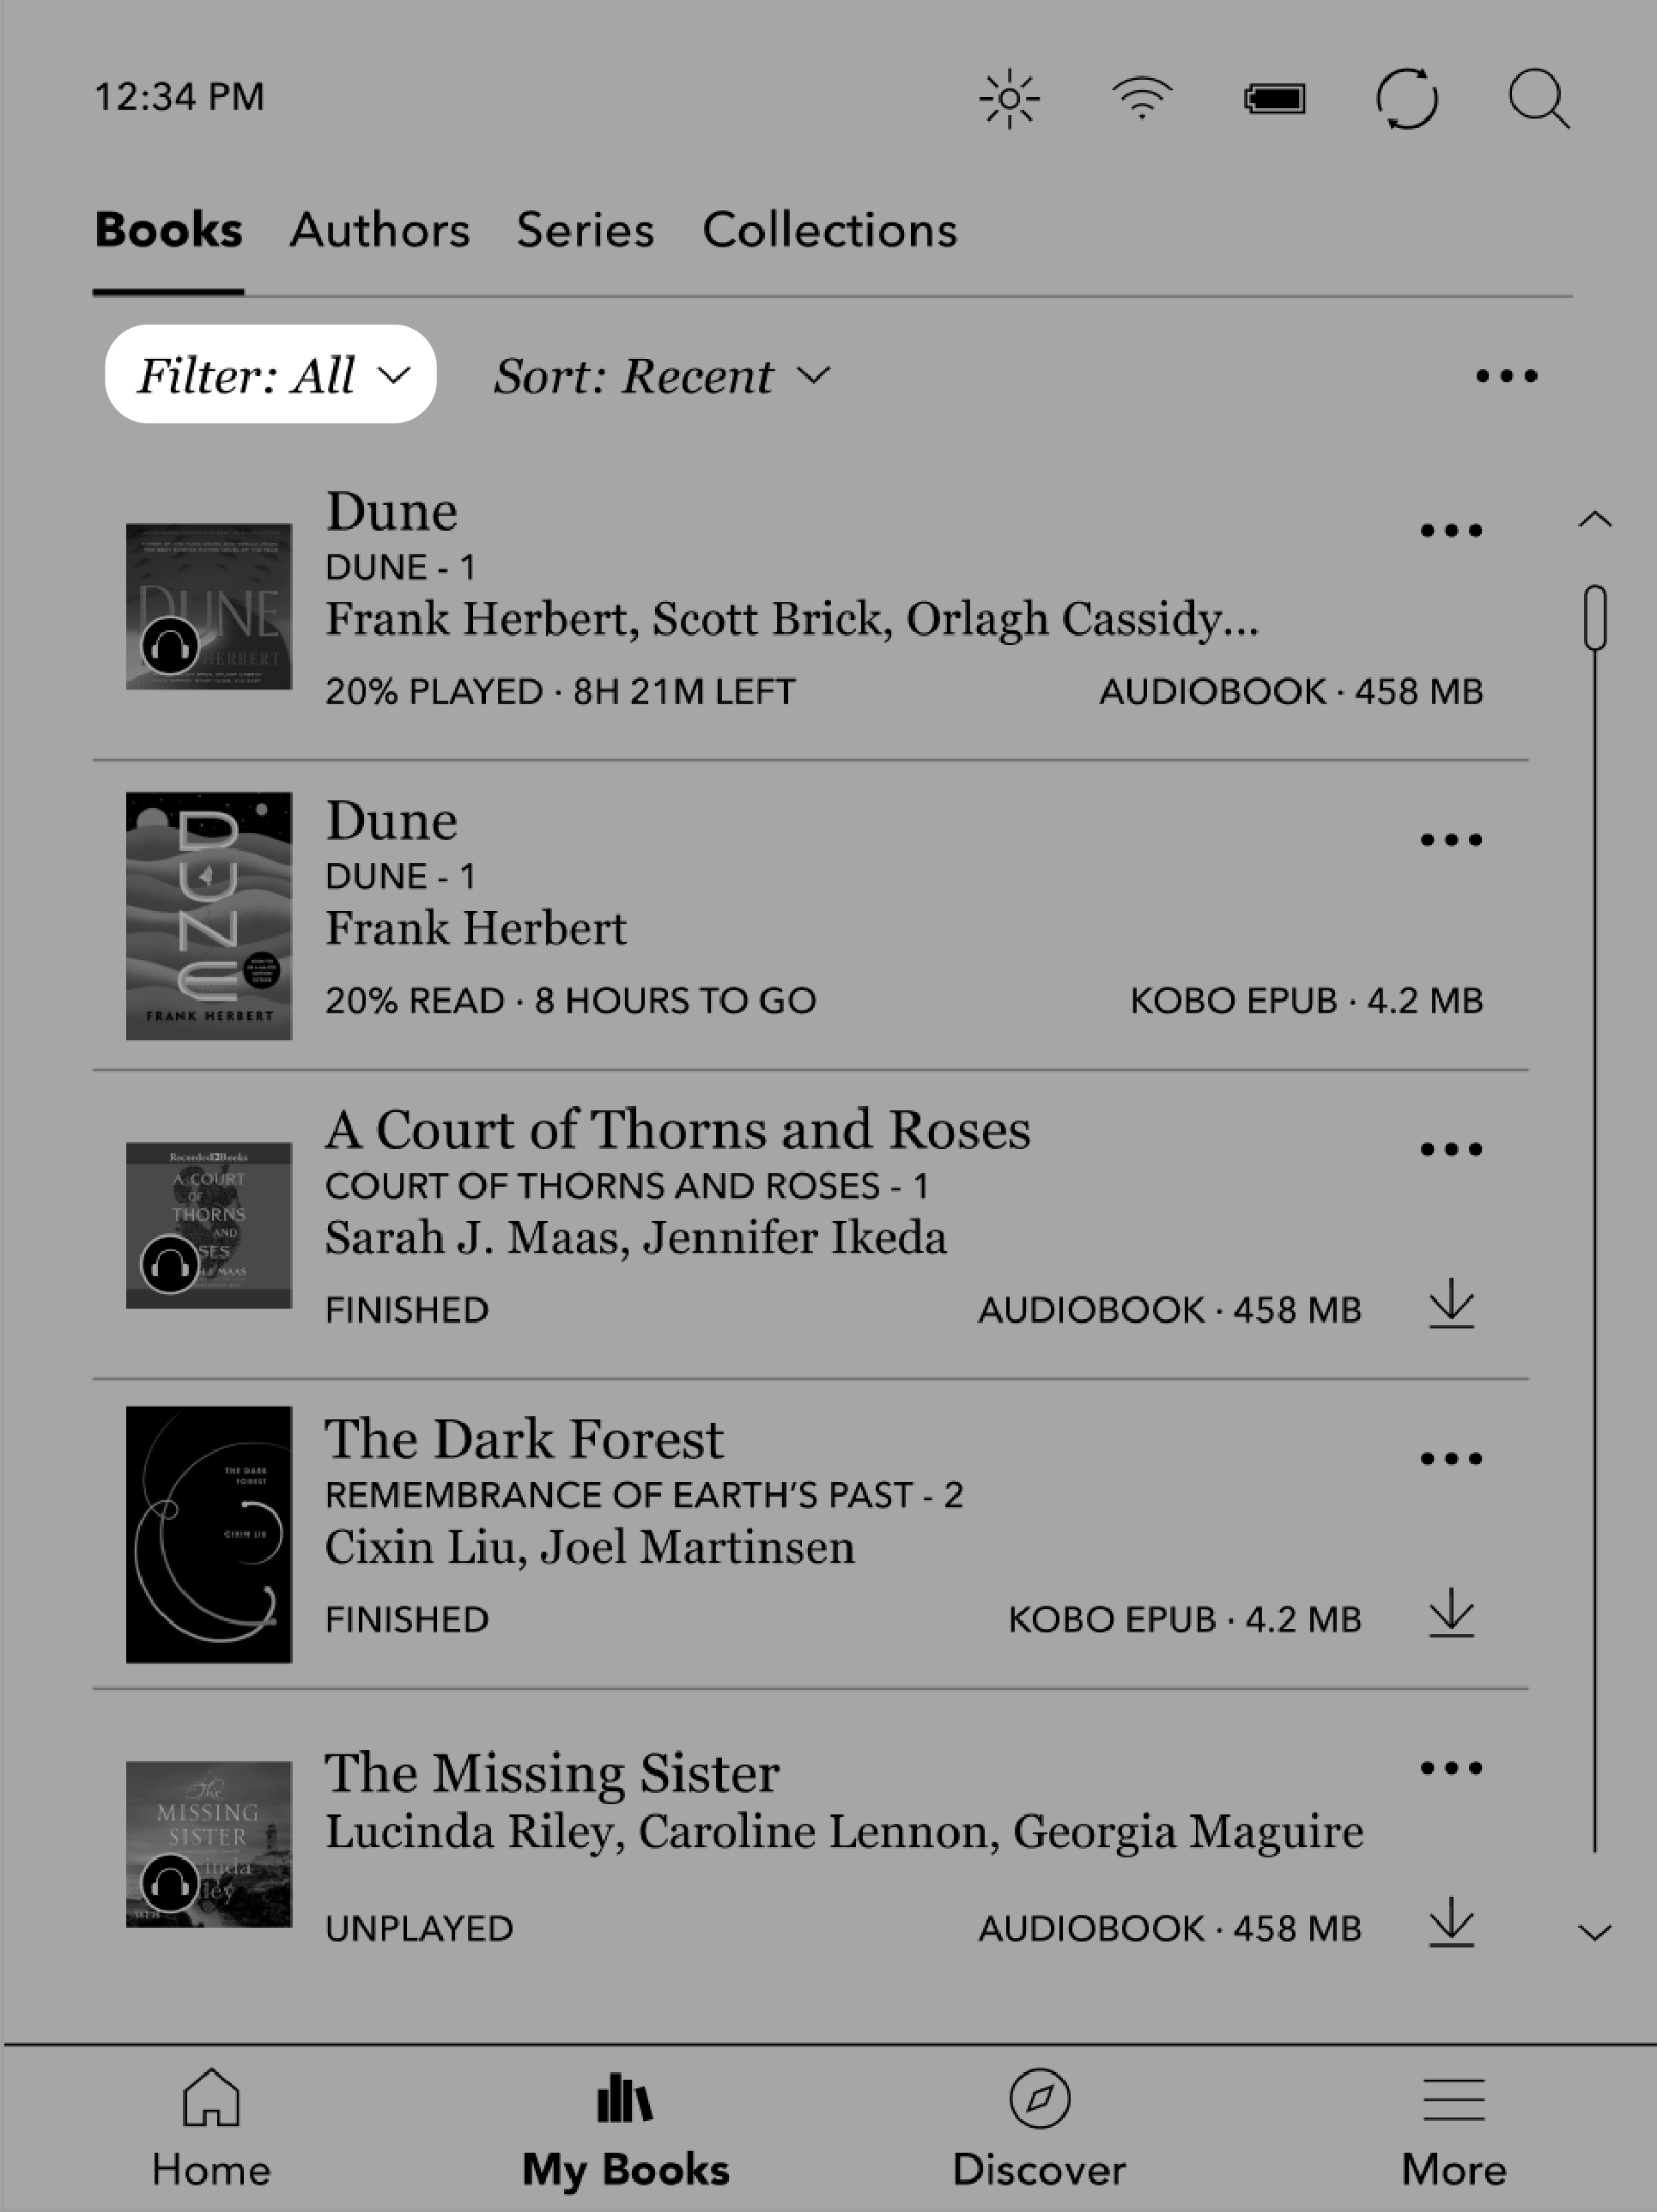Screen dimensions: 1657x2212
Task: Open the Books tab
Action: 171,228
